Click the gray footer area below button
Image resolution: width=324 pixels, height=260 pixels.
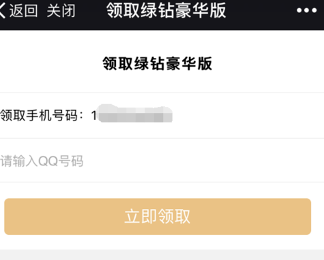coord(162,255)
